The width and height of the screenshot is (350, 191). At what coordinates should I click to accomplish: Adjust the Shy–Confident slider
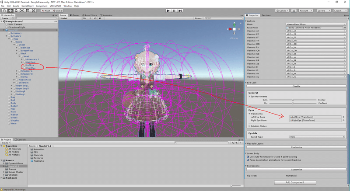pyautogui.click(x=293, y=103)
